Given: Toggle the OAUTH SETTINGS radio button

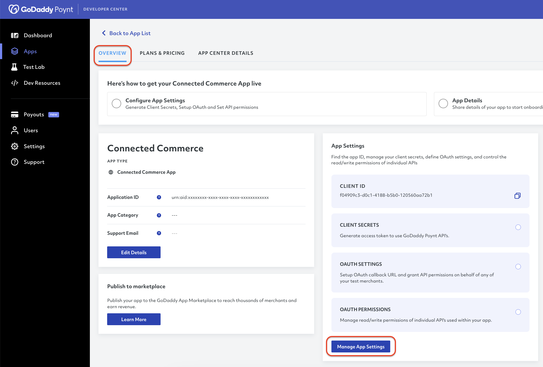Looking at the screenshot, I should click(518, 266).
